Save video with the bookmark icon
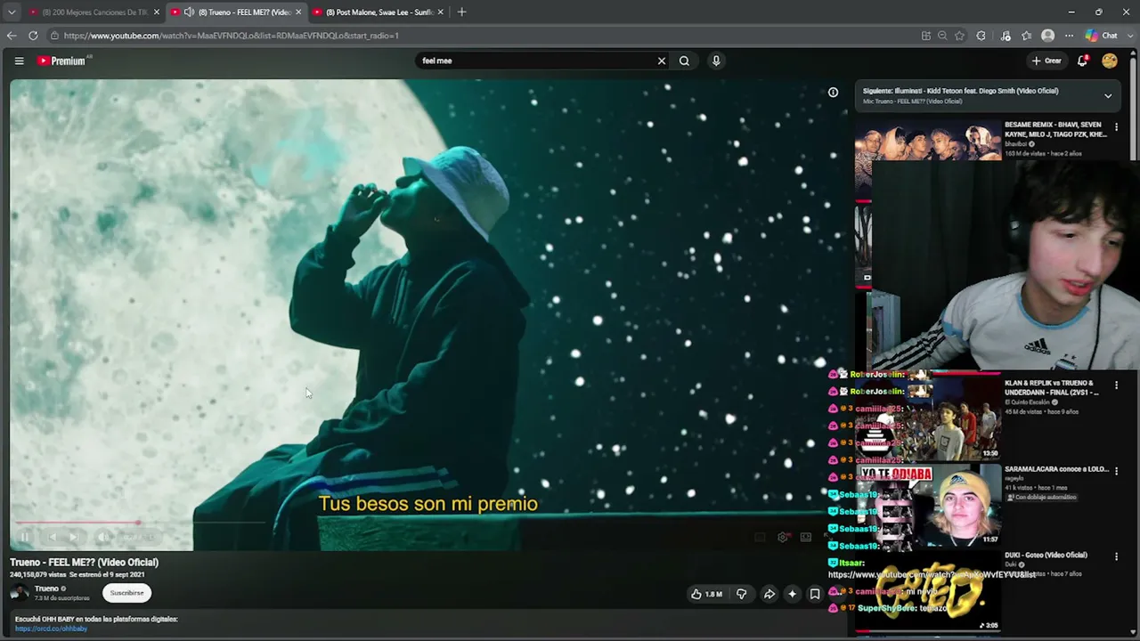Screen dimensions: 1140x641 coord(814,594)
